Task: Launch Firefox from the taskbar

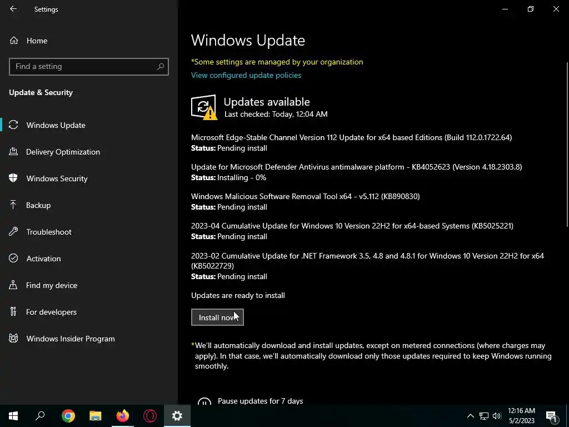Action: pos(123,416)
